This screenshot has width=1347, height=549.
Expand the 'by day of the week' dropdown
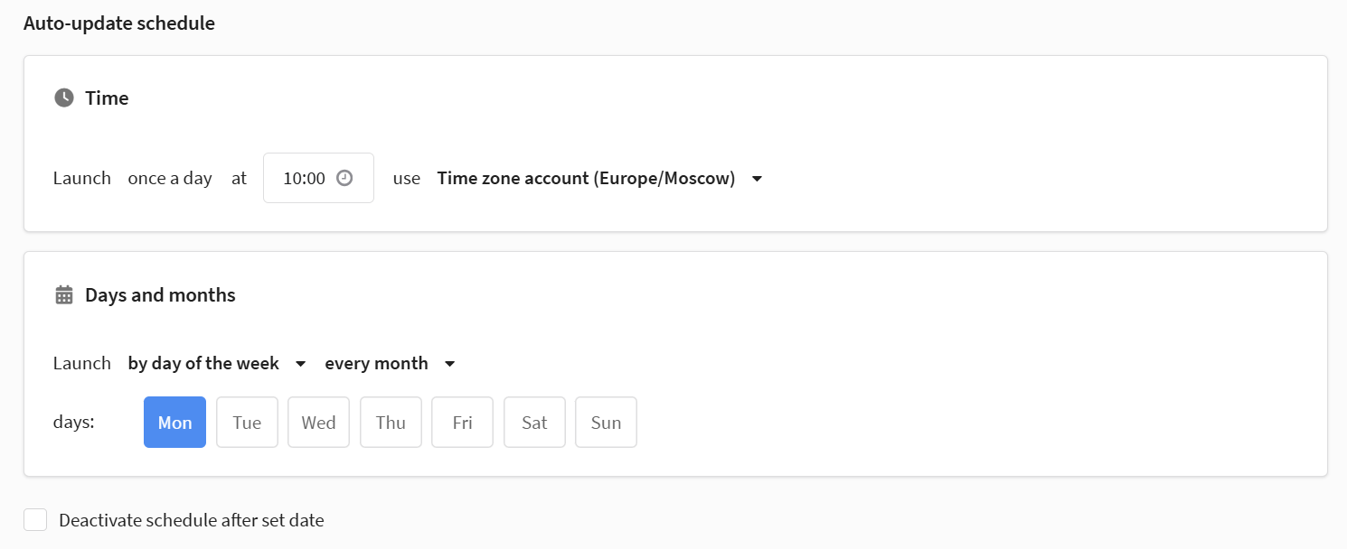click(x=203, y=363)
